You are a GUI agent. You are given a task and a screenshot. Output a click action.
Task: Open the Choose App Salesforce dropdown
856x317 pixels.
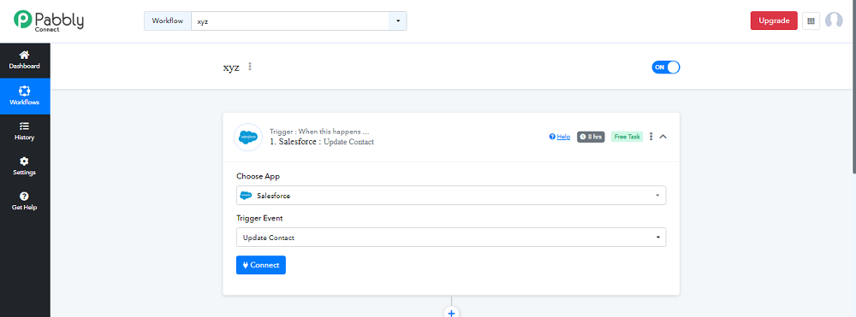451,196
